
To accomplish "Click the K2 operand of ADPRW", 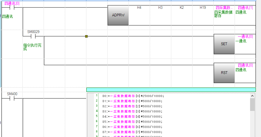I will click(182, 7).
